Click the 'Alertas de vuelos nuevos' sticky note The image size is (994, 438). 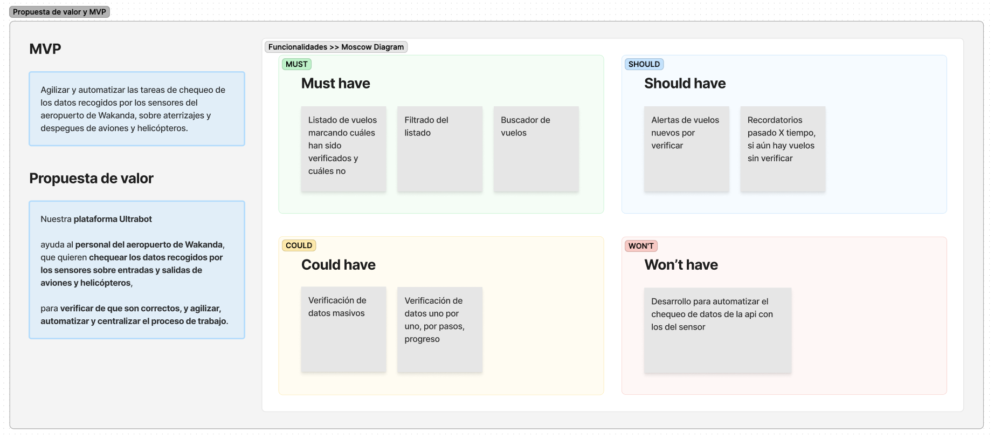click(686, 149)
